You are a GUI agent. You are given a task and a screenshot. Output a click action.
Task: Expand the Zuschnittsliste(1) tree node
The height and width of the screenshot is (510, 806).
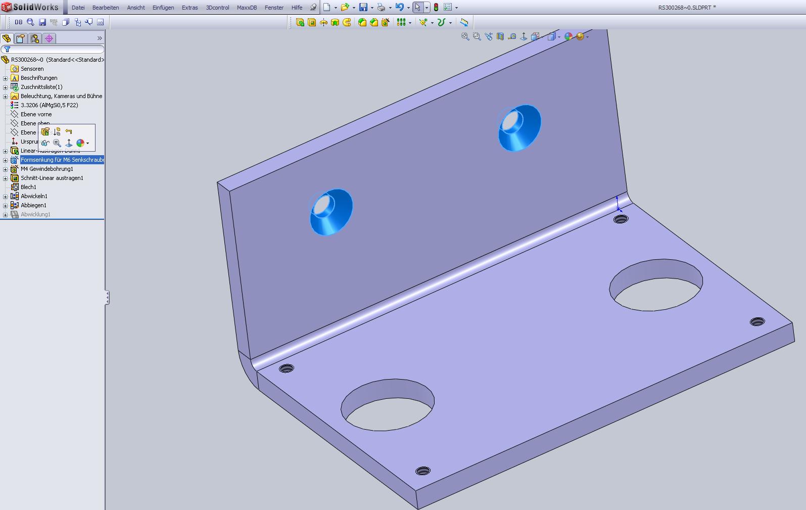click(6, 87)
